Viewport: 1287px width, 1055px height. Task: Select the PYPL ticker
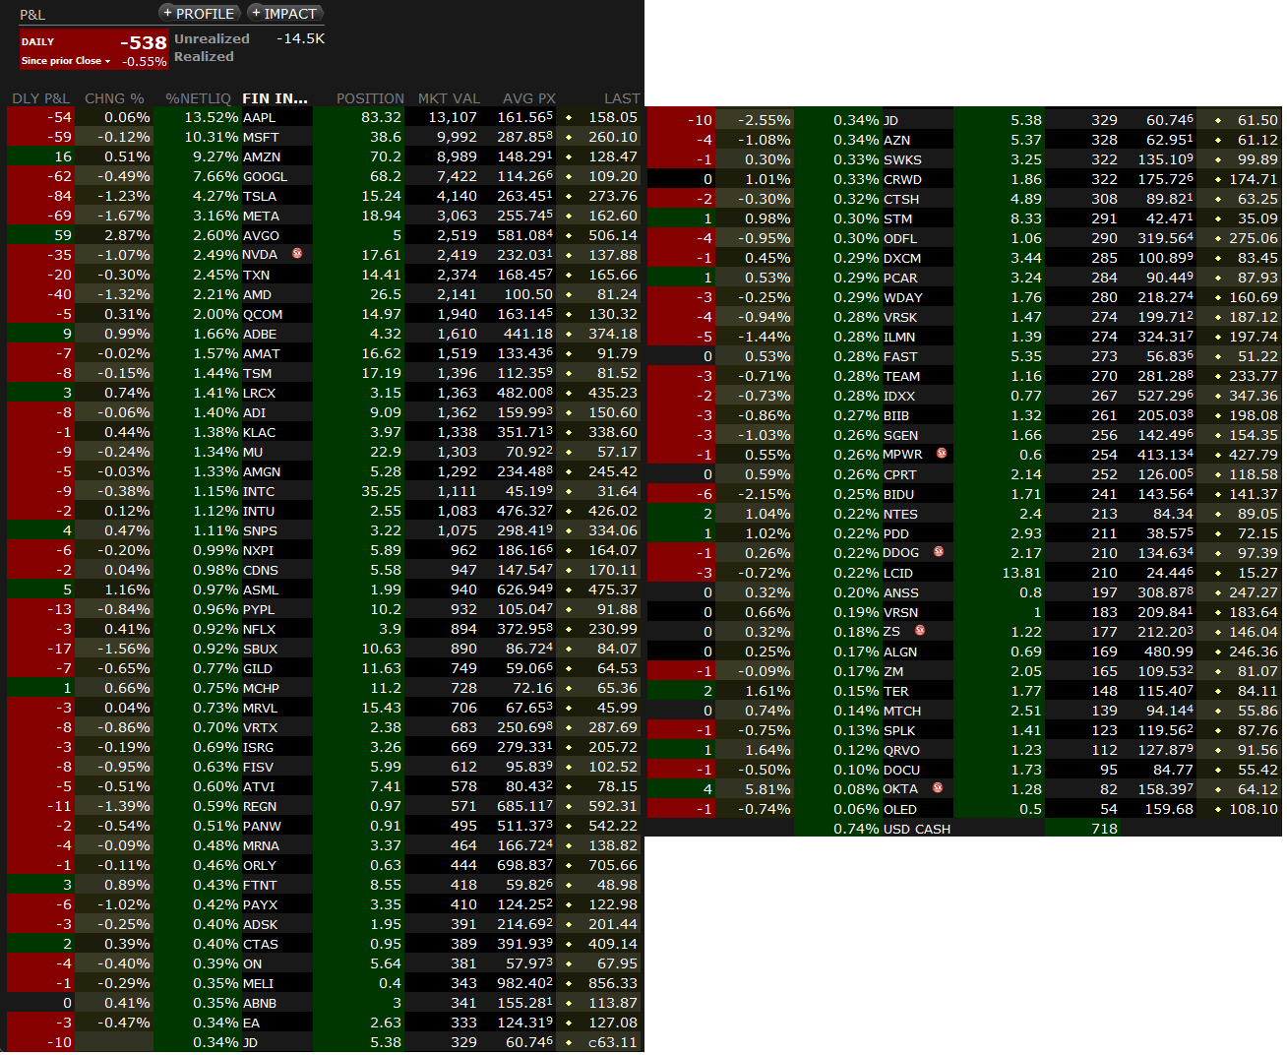point(260,609)
